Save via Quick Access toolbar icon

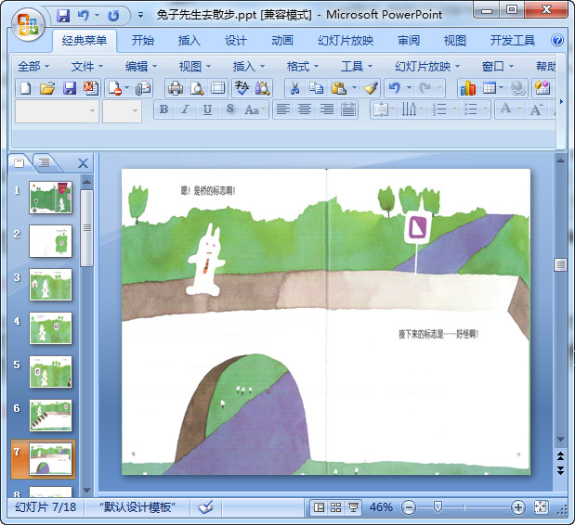[63, 16]
